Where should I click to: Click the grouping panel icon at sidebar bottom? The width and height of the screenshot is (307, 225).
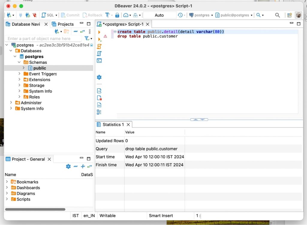pos(99,112)
